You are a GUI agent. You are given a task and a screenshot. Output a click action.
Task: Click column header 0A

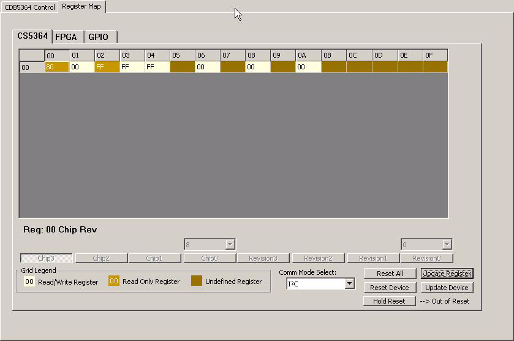point(308,55)
